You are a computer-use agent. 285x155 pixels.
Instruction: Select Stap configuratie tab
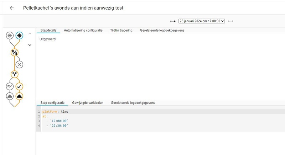52,103
